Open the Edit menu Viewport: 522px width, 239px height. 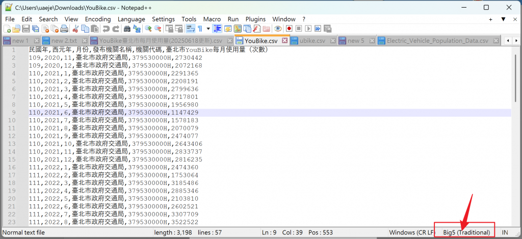click(27, 19)
